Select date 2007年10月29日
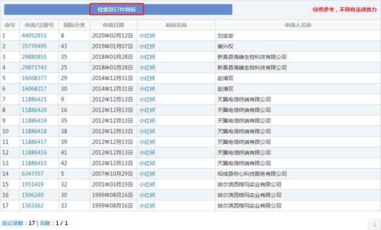The image size is (381, 230). pyautogui.click(x=113, y=174)
